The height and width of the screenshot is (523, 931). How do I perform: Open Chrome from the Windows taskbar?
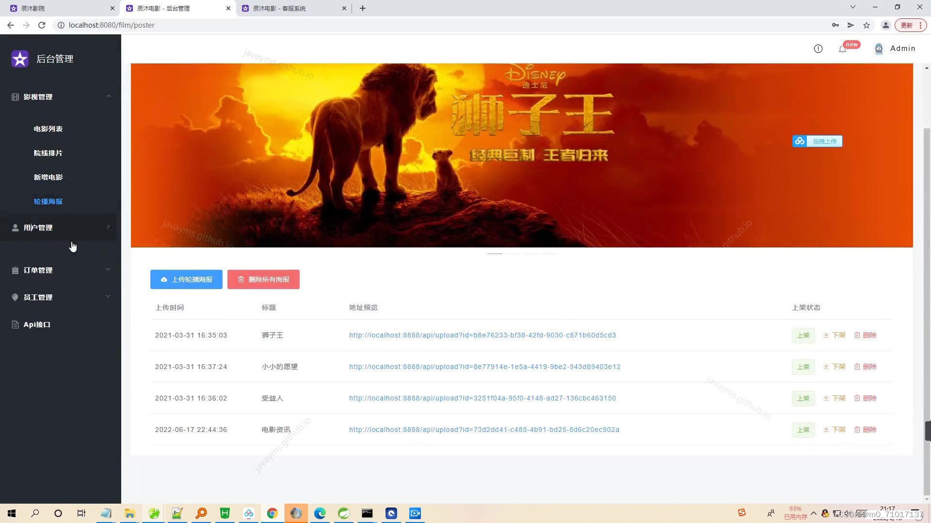click(x=272, y=513)
